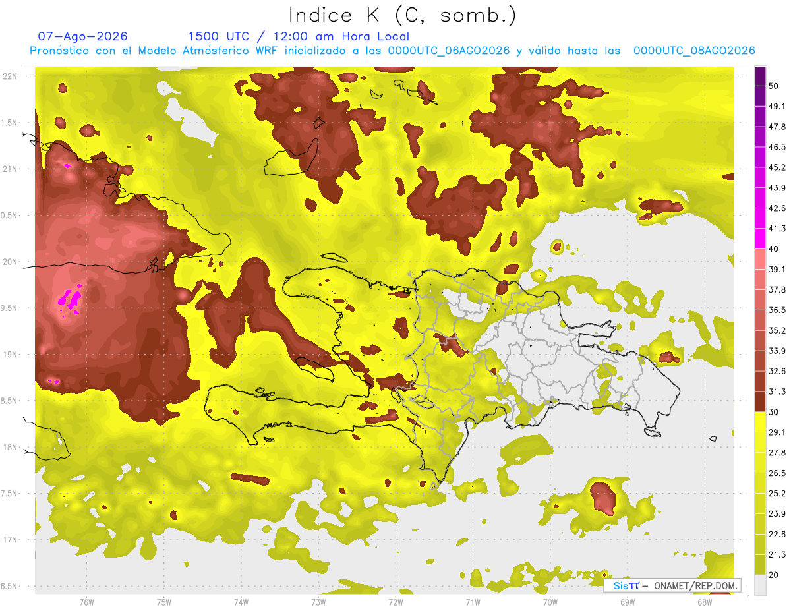Select the grey legend swatch below 20
This screenshot has height=611, width=791.
(x=760, y=585)
